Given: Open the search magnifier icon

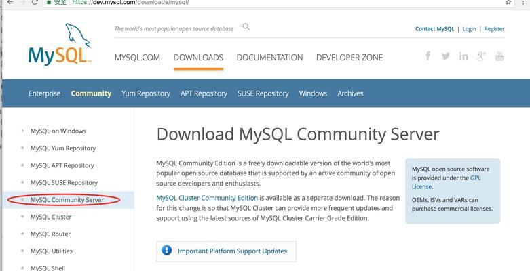Looking at the screenshot, I should 246,26.
